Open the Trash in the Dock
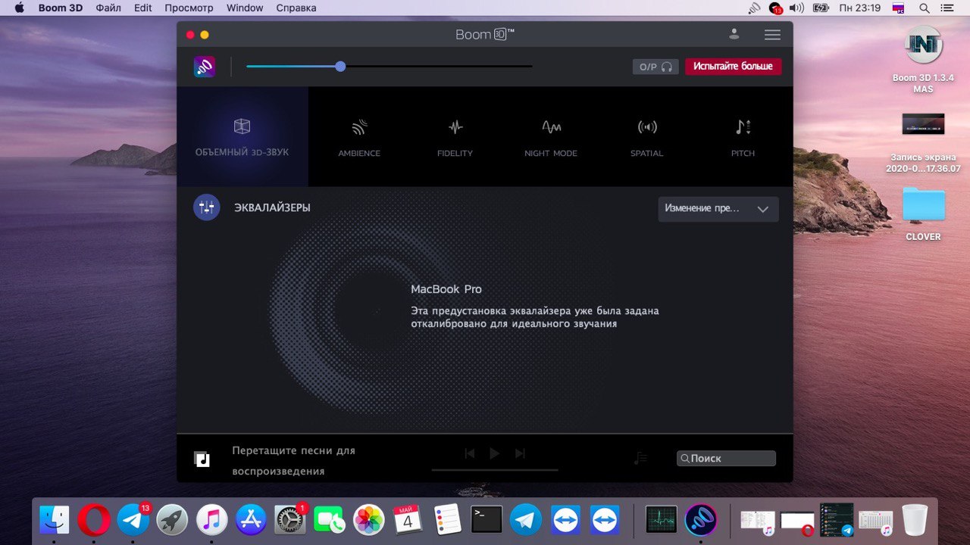The image size is (970, 545). click(x=915, y=520)
